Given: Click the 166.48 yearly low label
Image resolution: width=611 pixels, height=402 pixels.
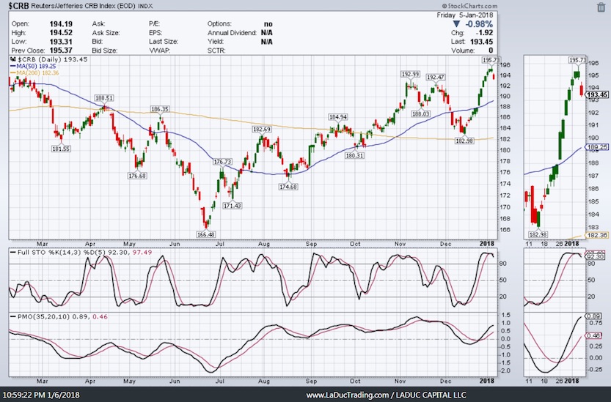Looking at the screenshot, I should point(205,234).
